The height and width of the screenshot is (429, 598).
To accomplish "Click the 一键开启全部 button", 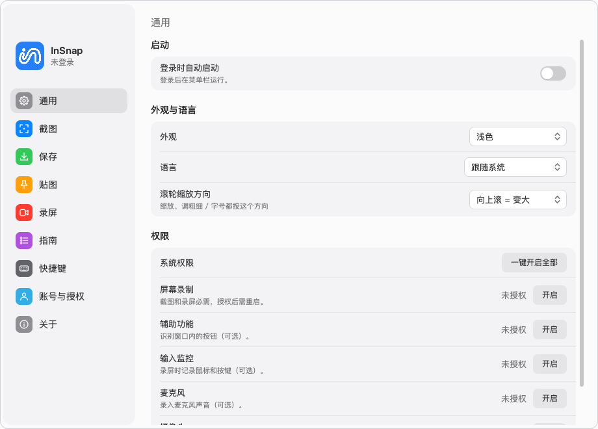I will [534, 263].
